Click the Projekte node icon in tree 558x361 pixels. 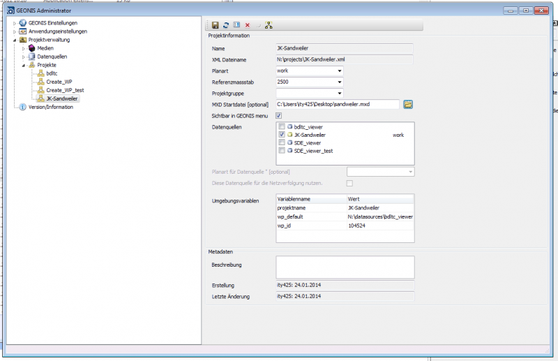pos(31,65)
